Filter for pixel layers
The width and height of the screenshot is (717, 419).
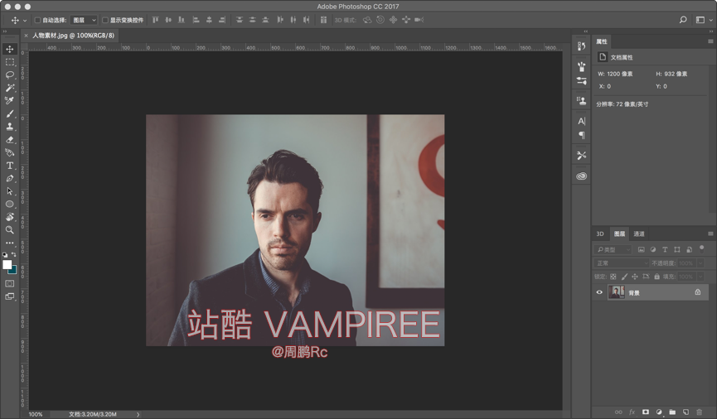coord(641,249)
